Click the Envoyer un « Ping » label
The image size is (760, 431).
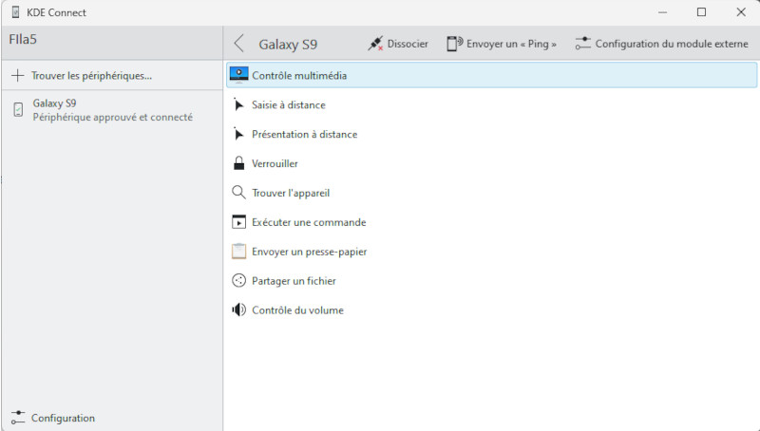[x=511, y=44]
